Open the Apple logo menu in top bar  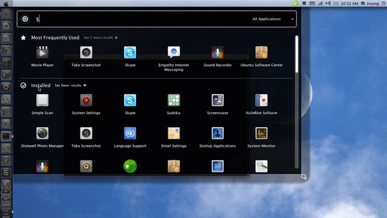pos(6,4)
